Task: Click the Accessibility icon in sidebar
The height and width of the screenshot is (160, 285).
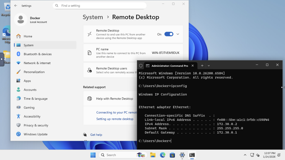Action: click(x=18, y=116)
